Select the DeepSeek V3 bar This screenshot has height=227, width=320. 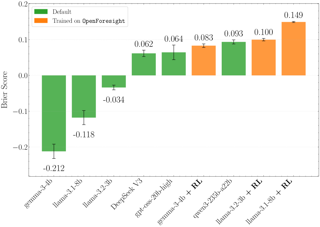(x=144, y=64)
